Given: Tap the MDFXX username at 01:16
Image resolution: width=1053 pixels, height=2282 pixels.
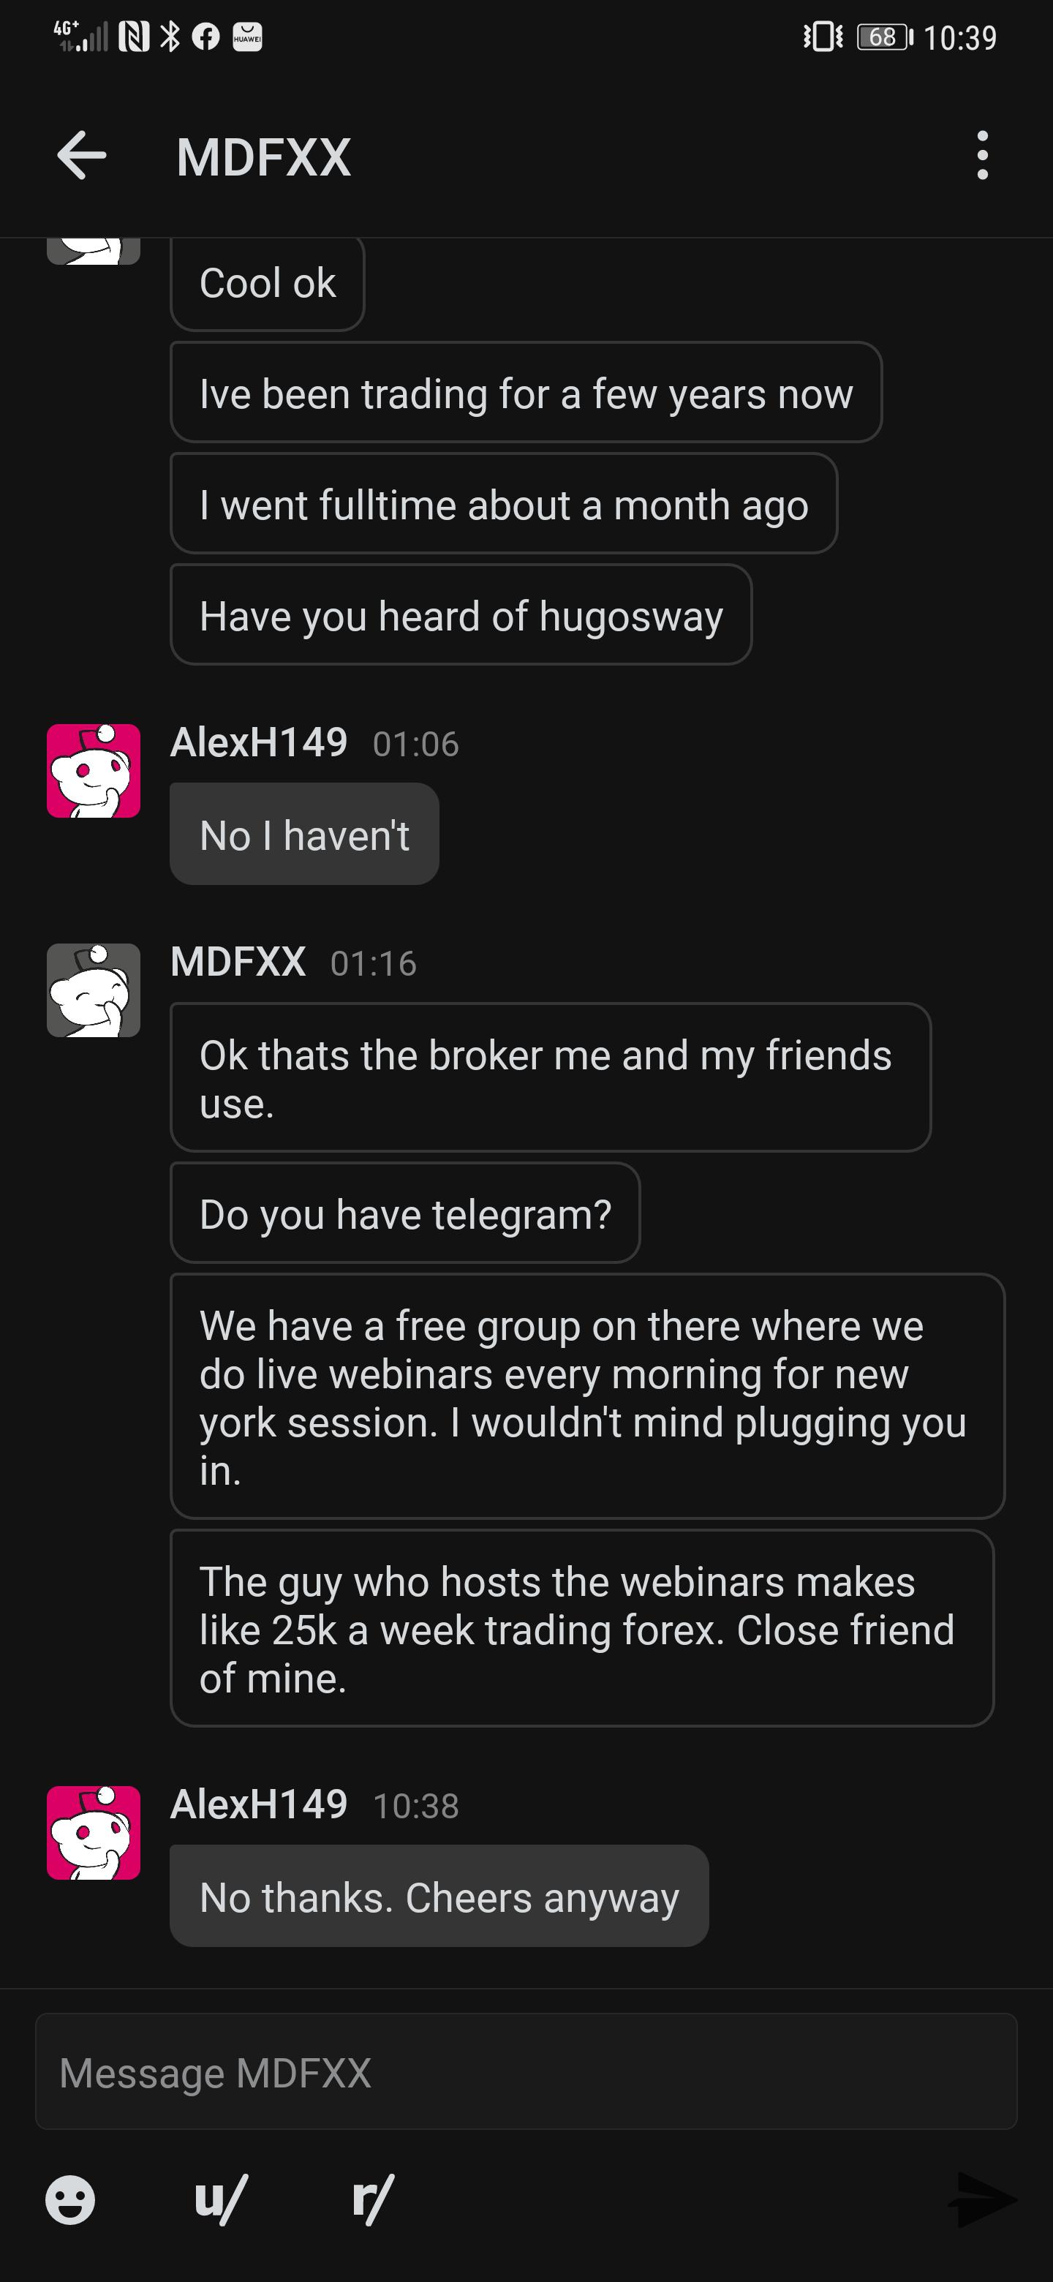Looking at the screenshot, I should pos(238,962).
